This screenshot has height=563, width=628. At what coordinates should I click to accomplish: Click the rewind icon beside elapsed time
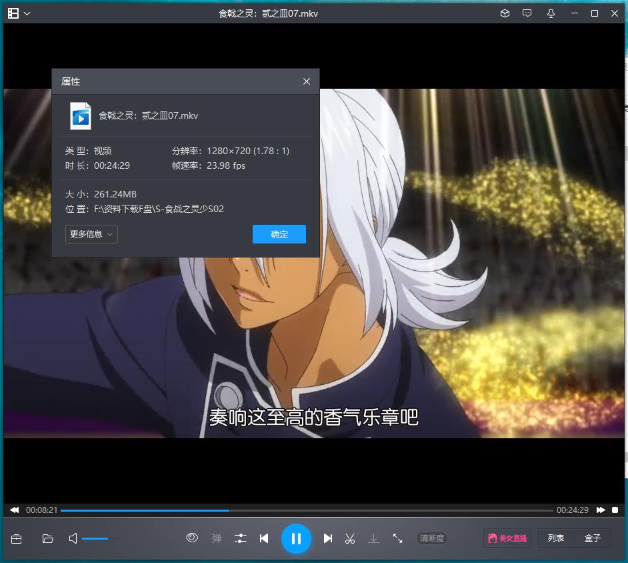point(15,510)
